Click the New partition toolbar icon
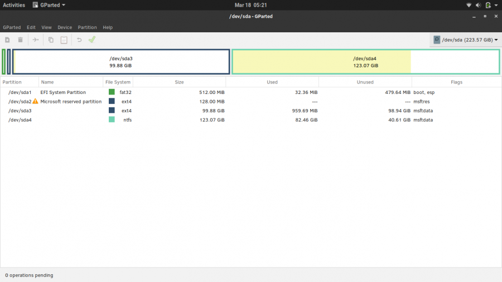This screenshot has width=502, height=282. pos(7,40)
